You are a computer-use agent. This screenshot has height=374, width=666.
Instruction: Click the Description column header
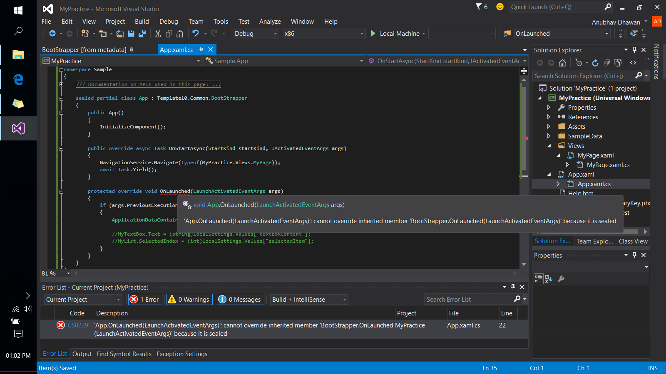click(x=244, y=313)
